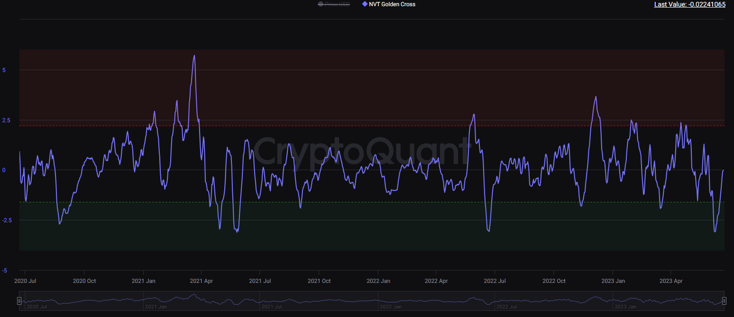Image resolution: width=734 pixels, height=317 pixels.
Task: Show the hidden Price USD legend series
Action: (334, 4)
